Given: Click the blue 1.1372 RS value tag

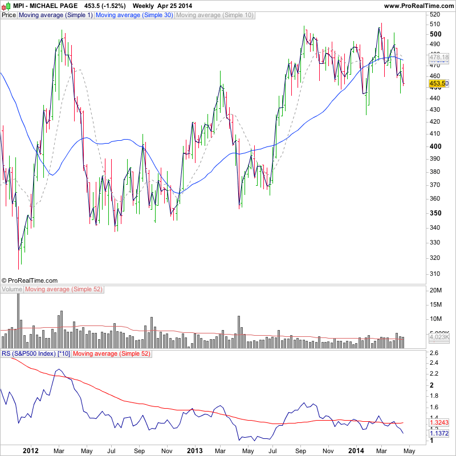Looking at the screenshot, I should [439, 433].
